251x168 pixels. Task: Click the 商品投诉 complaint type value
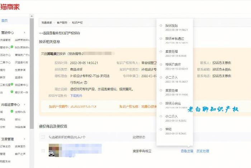(76, 69)
